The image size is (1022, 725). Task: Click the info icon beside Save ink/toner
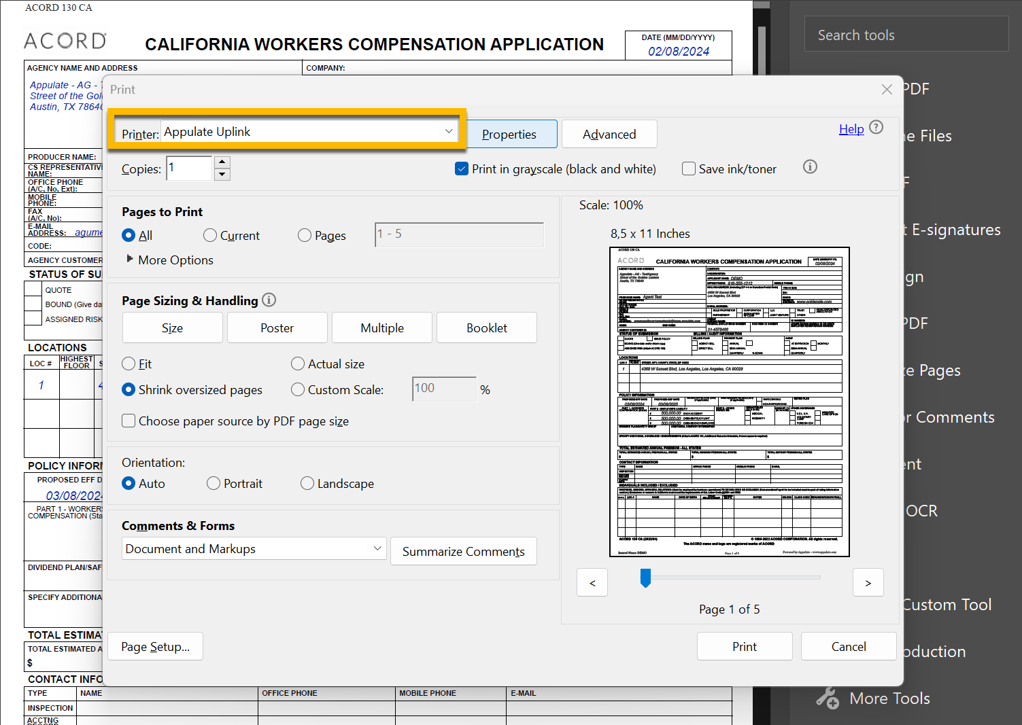(810, 166)
